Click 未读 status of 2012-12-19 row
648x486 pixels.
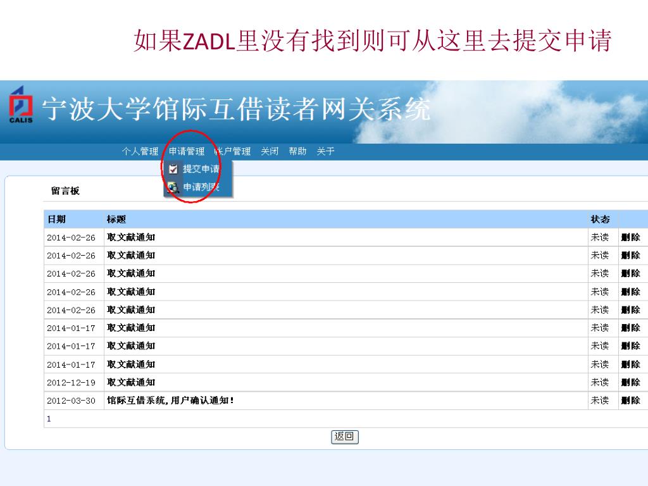(600, 382)
